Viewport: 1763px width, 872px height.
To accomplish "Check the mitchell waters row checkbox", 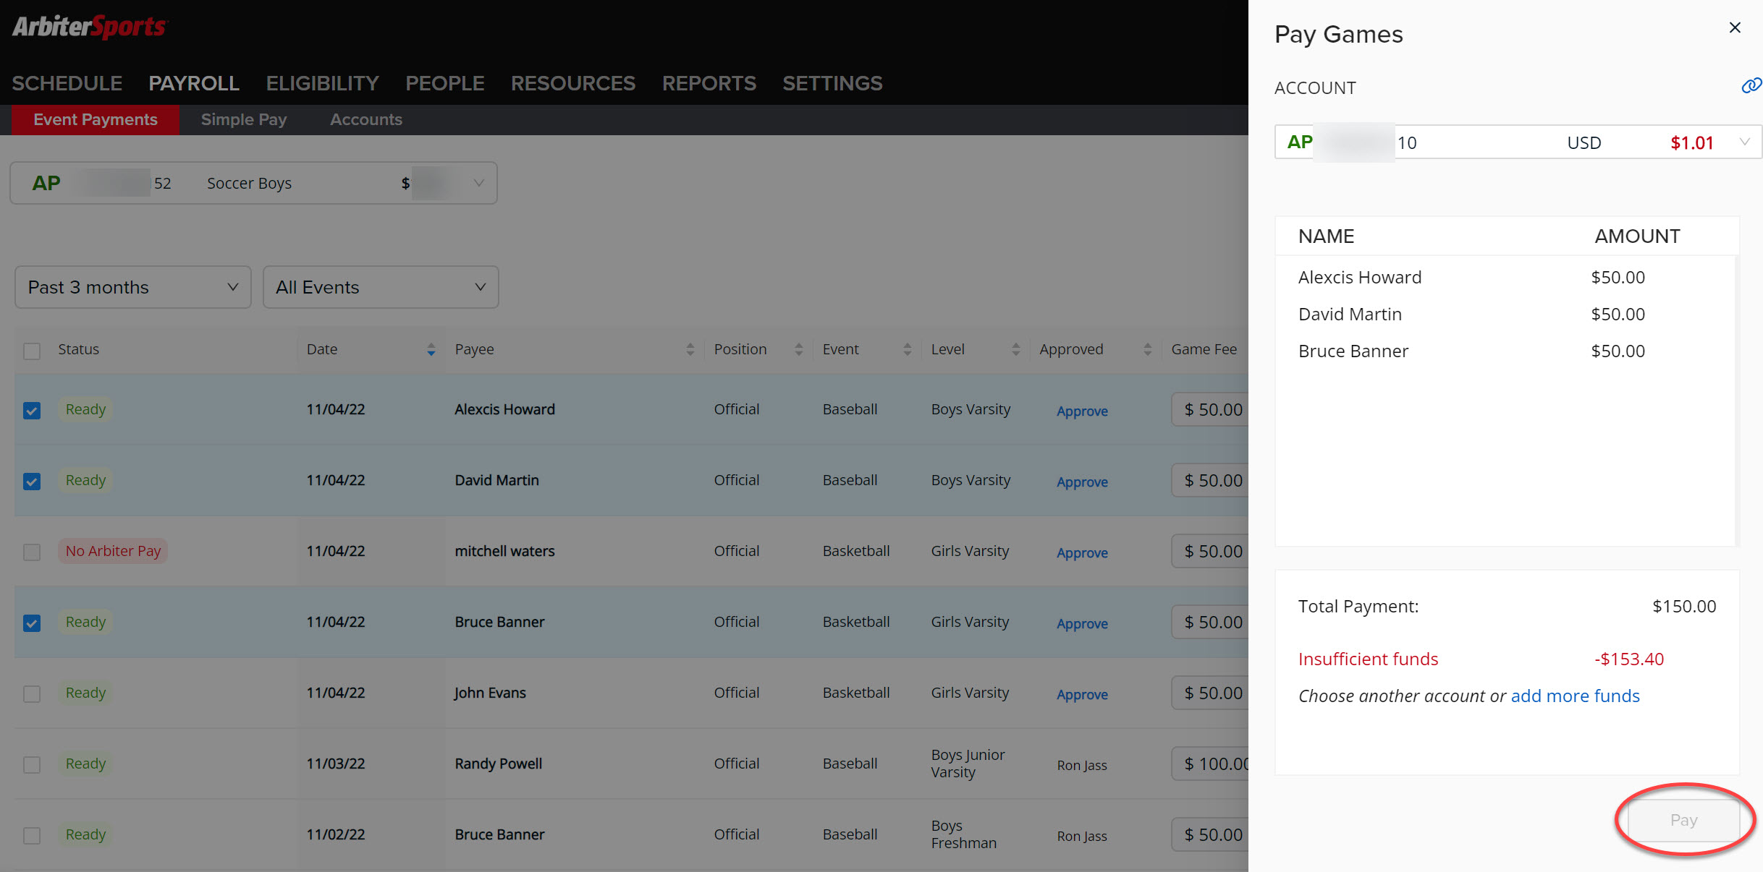I will (32, 552).
